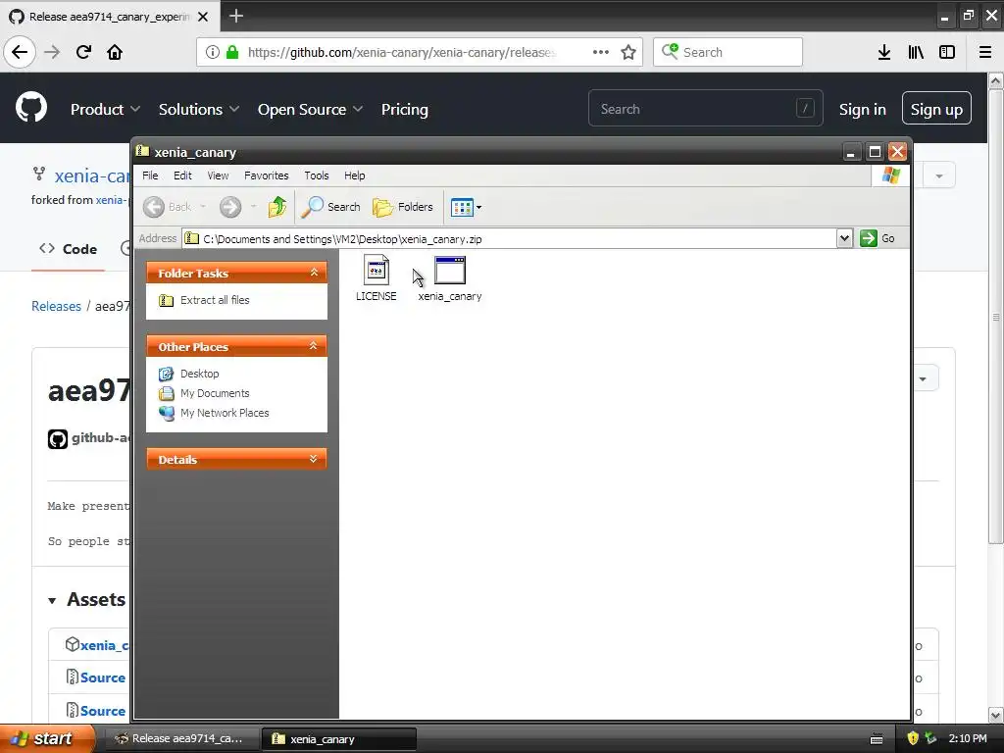Bookmark this page with the star icon
1004x753 pixels.
pos(628,52)
